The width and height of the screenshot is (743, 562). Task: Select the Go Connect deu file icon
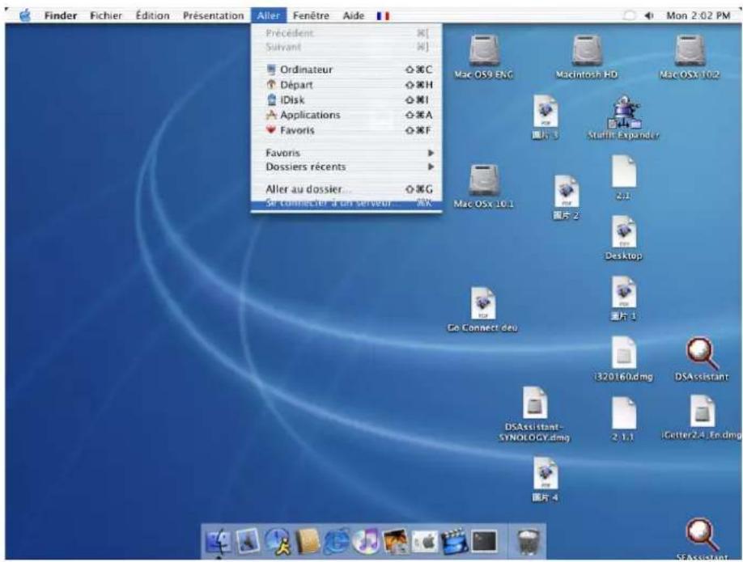pyautogui.click(x=483, y=303)
